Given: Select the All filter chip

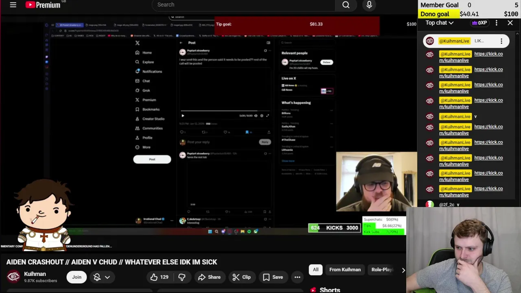Looking at the screenshot, I should click(315, 269).
